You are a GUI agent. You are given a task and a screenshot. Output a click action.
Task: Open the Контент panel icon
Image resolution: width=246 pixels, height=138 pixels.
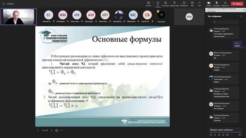pos(148,4)
